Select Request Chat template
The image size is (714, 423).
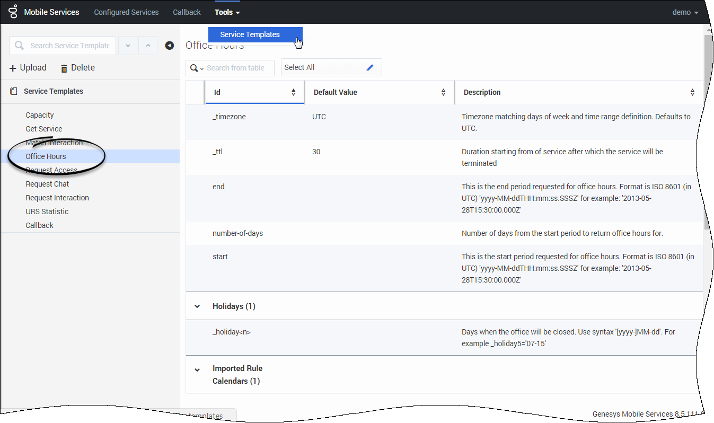point(47,184)
